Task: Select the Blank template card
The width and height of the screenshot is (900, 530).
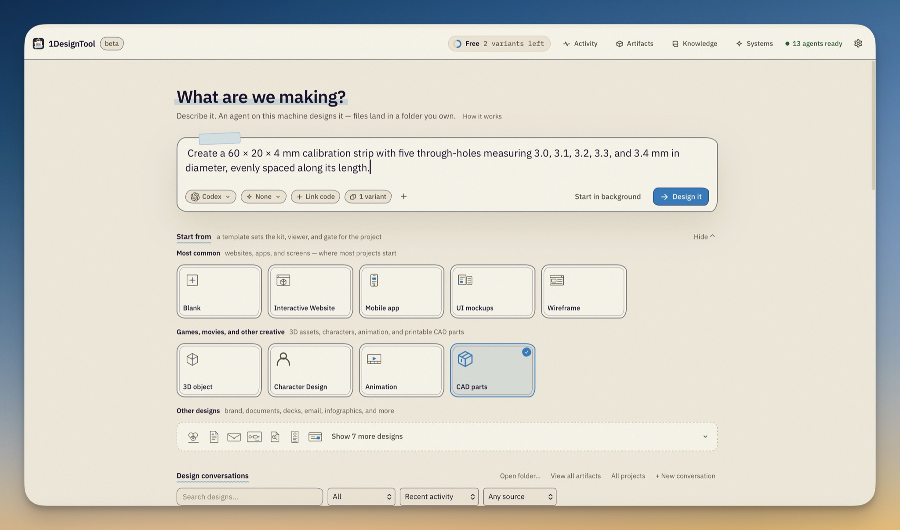Action: [219, 291]
